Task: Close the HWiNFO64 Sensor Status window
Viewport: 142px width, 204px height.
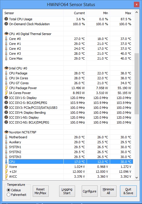Action: tap(136, 5)
